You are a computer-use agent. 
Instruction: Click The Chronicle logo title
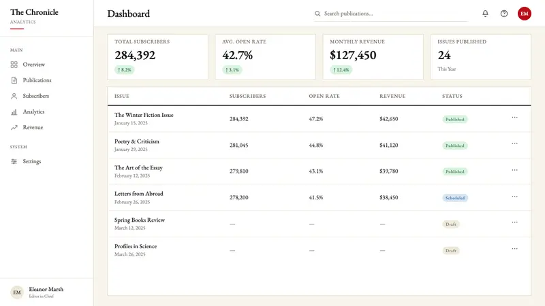coord(34,12)
